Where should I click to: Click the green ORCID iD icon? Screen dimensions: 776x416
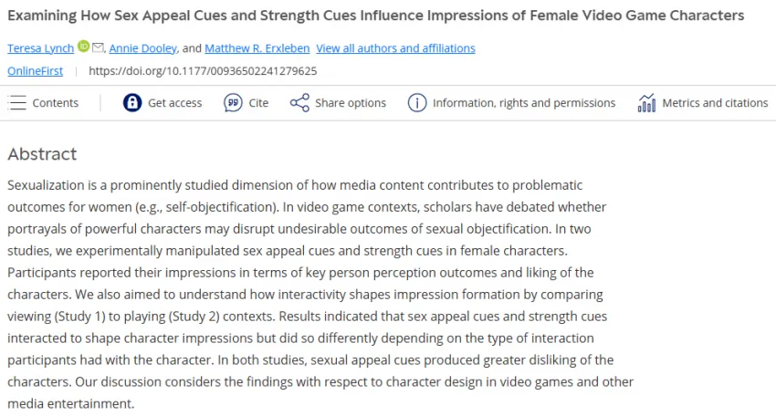[x=84, y=47]
